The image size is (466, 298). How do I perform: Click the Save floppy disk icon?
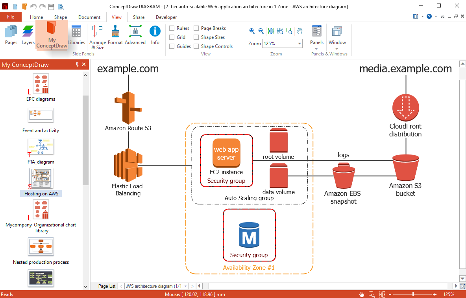tap(52, 6)
